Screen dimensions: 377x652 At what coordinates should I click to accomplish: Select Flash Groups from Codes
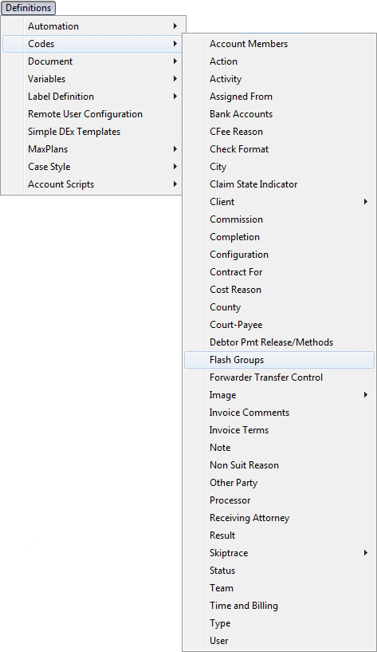[279, 360]
